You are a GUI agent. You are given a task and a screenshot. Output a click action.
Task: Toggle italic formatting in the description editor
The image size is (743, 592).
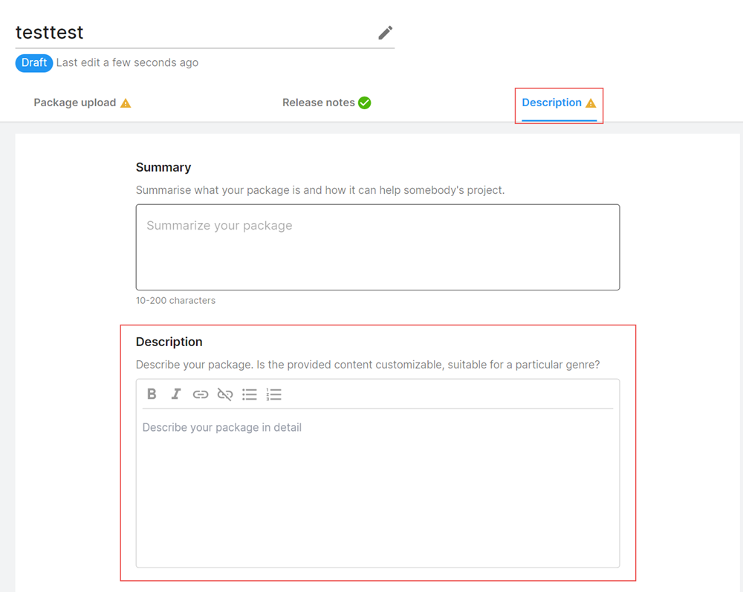point(176,394)
